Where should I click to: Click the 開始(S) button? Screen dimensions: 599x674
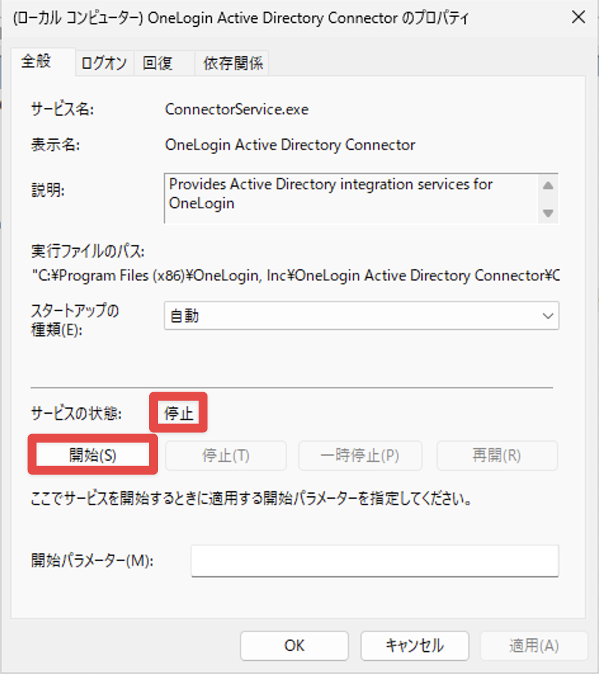(x=93, y=455)
